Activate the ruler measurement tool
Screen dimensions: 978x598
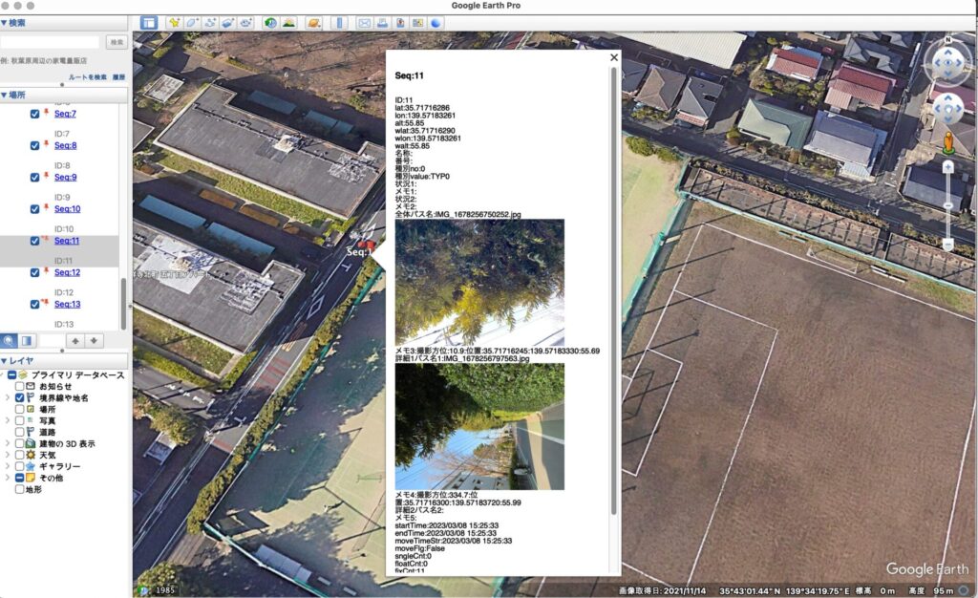pos(339,23)
